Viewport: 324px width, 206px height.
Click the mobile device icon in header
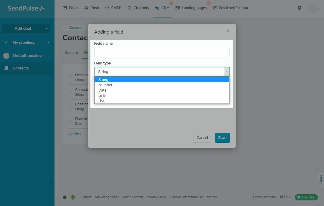coord(300,8)
